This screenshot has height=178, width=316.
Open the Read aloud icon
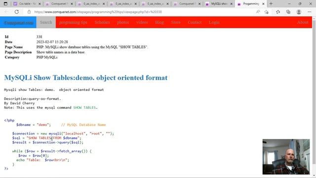[x=258, y=12]
